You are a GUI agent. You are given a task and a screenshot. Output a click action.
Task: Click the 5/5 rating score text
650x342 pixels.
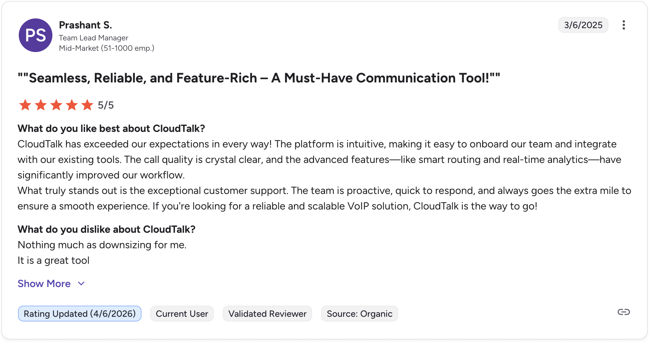pos(106,105)
